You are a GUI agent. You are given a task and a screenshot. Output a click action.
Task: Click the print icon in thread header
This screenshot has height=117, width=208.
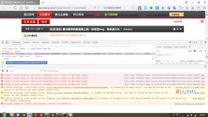174,29
